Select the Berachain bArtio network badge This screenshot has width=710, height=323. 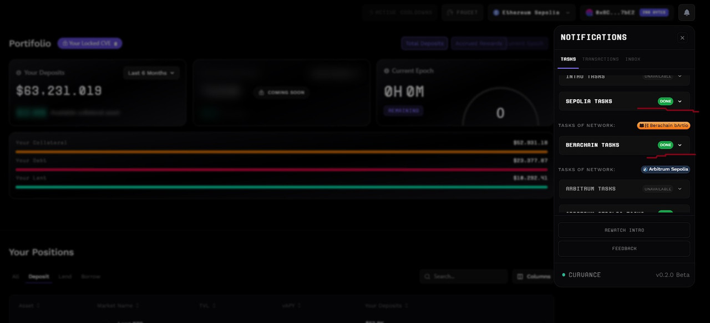point(663,126)
